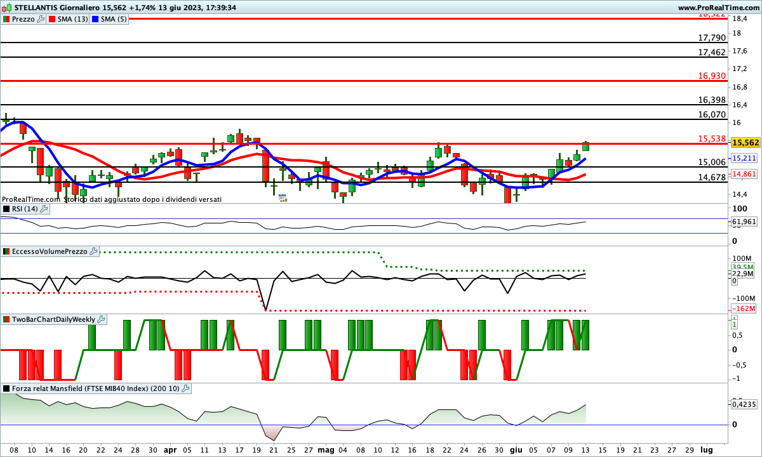Viewport: 762px width, 457px height.
Task: Click the red 16,930 resistance label
Action: pos(711,76)
